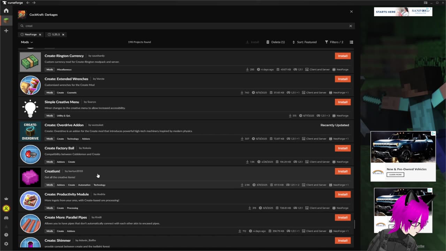Image resolution: width=446 pixels, height=251 pixels.
Task: Open the New & Pre-Owned Vehicles ad image
Action: click(403, 147)
